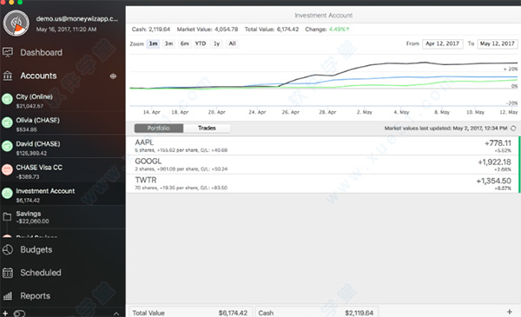The height and width of the screenshot is (317, 521).
Task: Click the From date field Apr 12, 2017
Action: coord(443,44)
